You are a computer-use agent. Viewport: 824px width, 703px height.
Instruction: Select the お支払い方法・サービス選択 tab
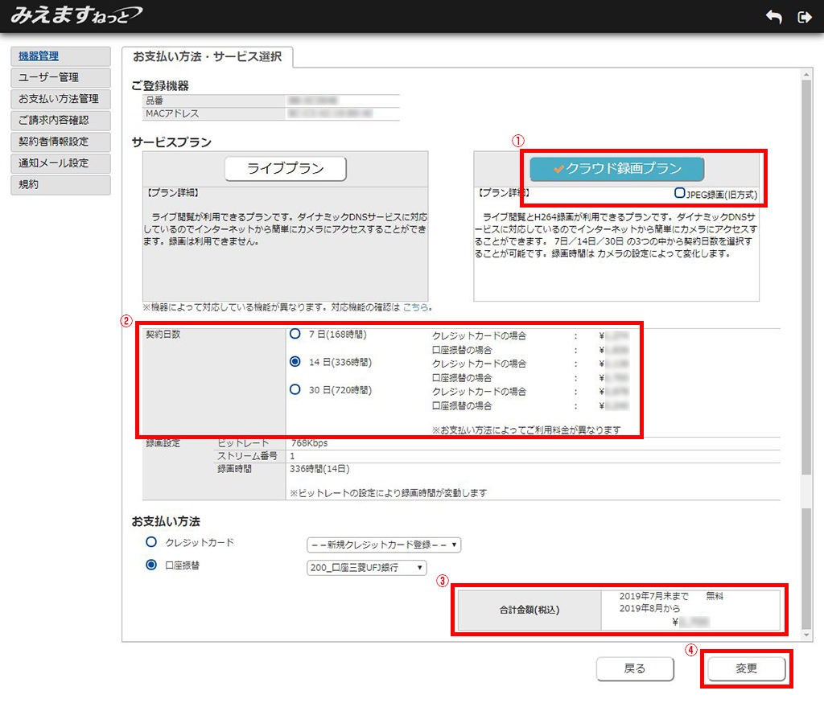click(208, 57)
